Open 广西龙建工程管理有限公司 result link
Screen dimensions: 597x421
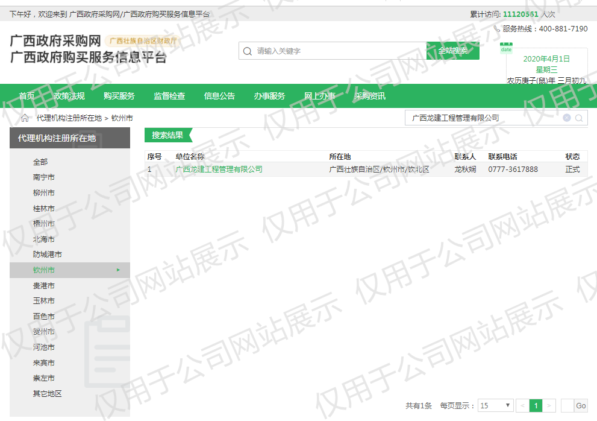(219, 169)
